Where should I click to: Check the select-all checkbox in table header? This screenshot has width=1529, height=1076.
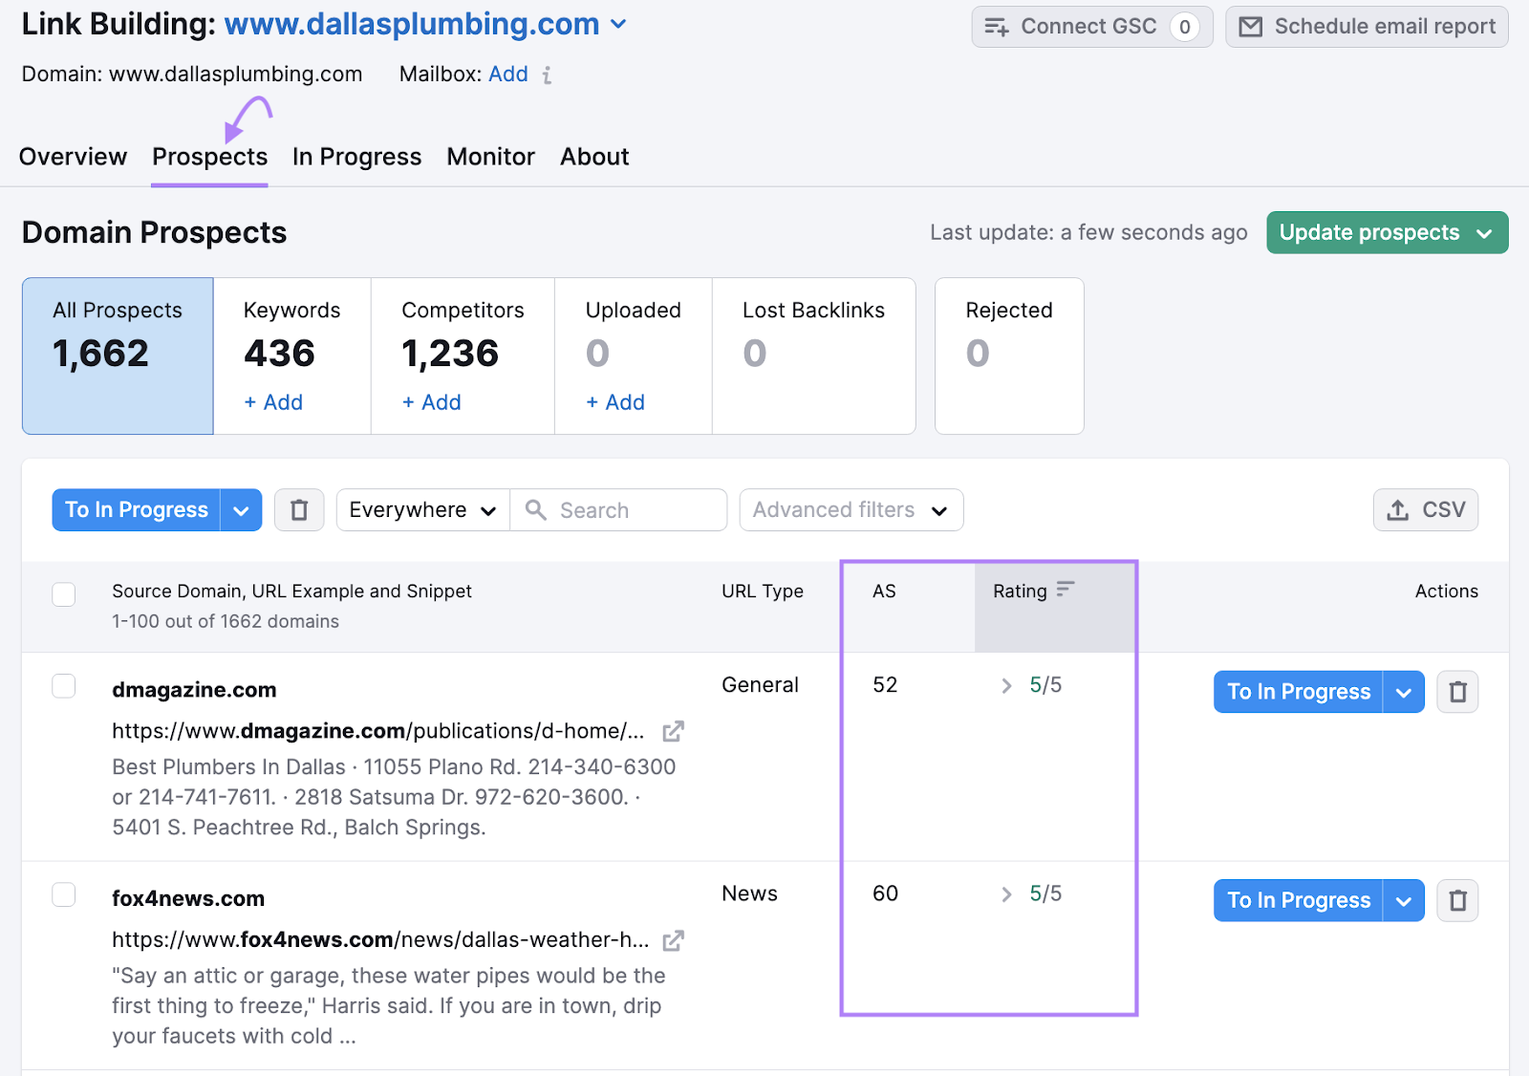[x=63, y=593]
